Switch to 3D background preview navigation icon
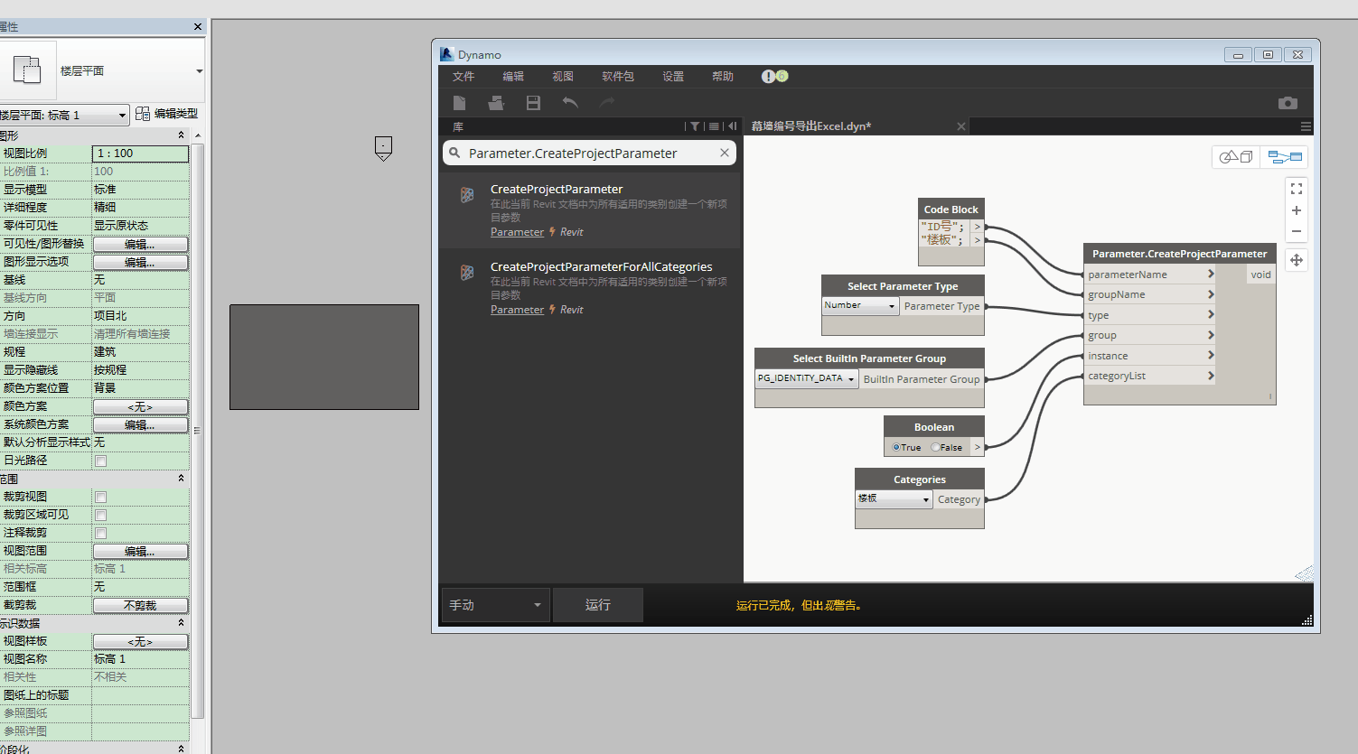Viewport: 1358px width, 754px height. 1235,157
